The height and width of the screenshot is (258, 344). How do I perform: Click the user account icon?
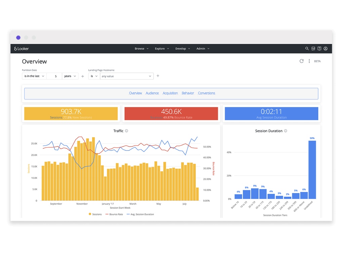tap(325, 48)
